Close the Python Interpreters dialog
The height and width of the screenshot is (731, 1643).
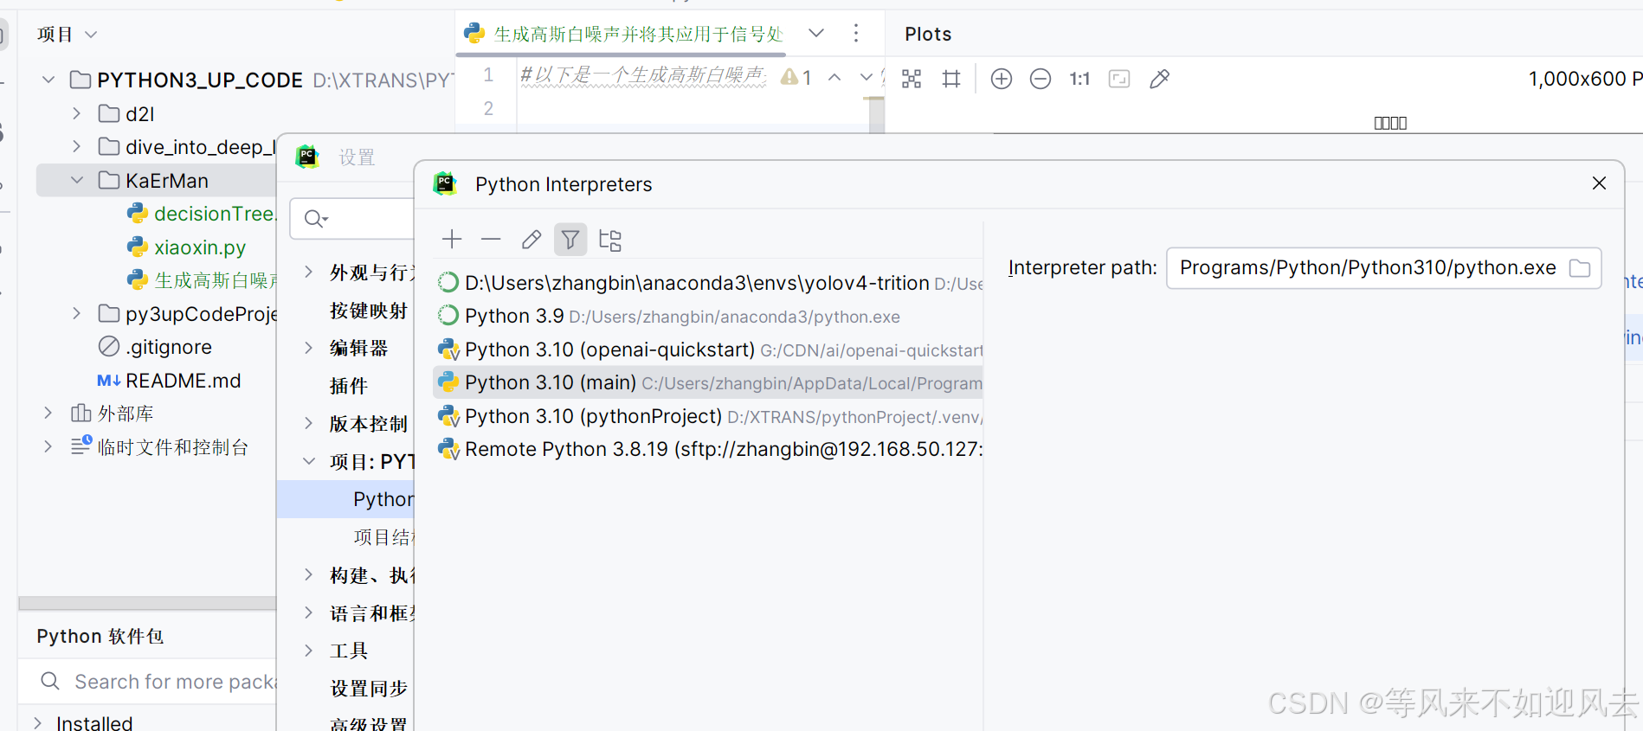[x=1599, y=183]
